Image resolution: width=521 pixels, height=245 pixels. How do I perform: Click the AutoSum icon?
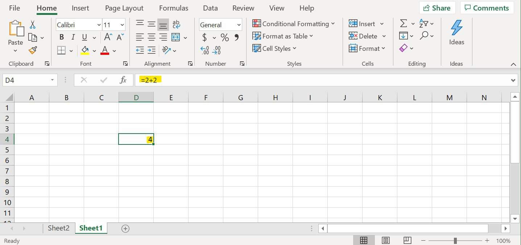[404, 23]
